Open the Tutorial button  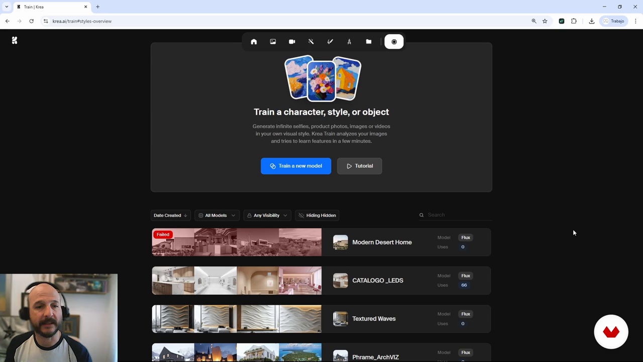360,166
